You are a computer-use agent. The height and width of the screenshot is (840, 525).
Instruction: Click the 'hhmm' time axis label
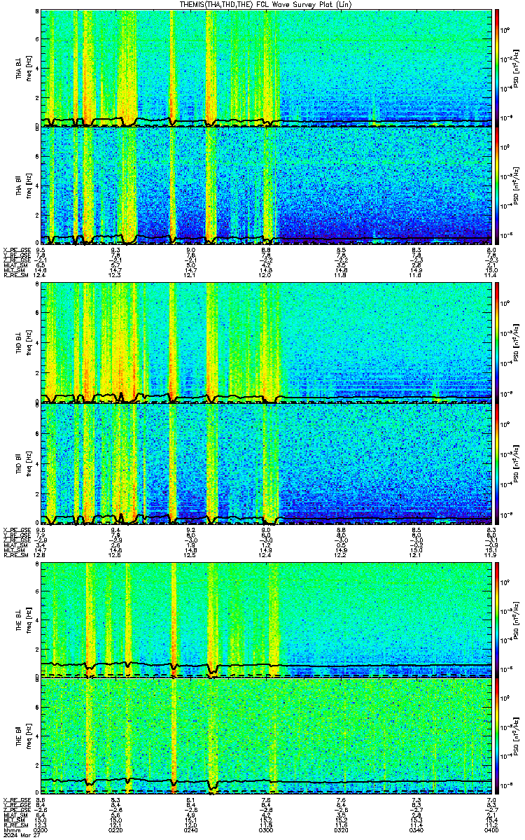coord(10,831)
